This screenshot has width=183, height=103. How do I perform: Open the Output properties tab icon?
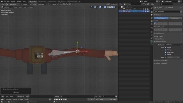[x=152, y=15]
